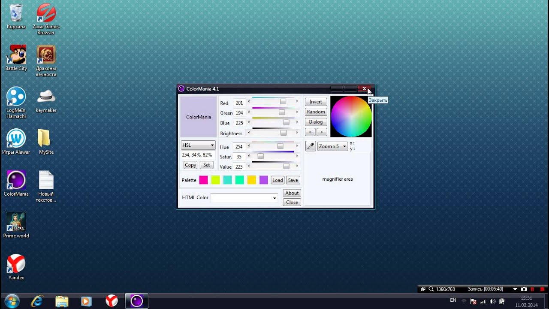The width and height of the screenshot is (549, 309).
Task: Open the Игры Alawar shortcut
Action: [x=16, y=142]
